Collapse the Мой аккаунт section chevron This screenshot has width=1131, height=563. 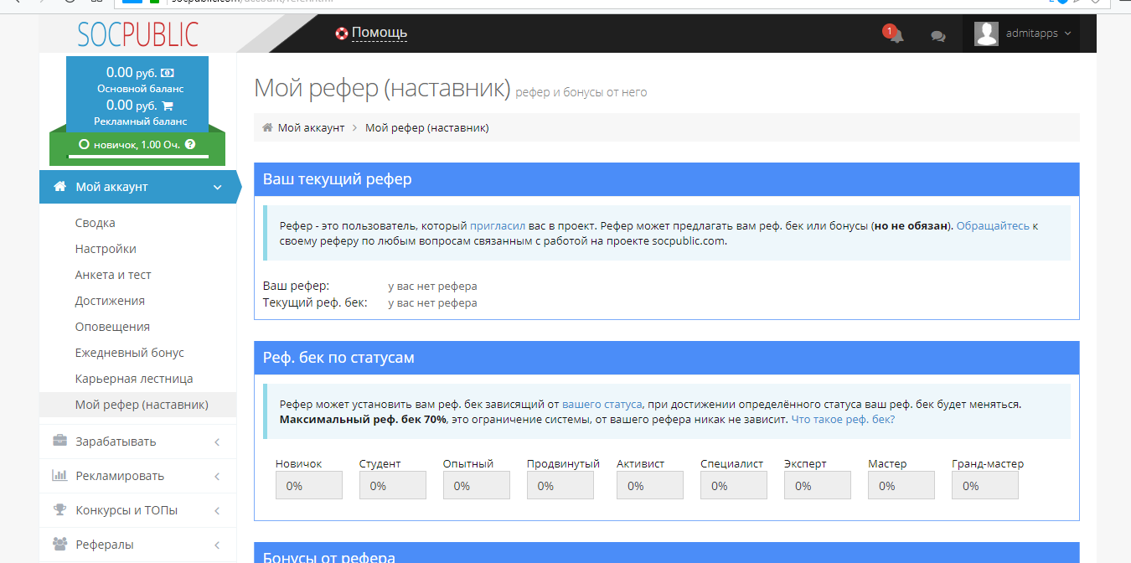point(217,187)
